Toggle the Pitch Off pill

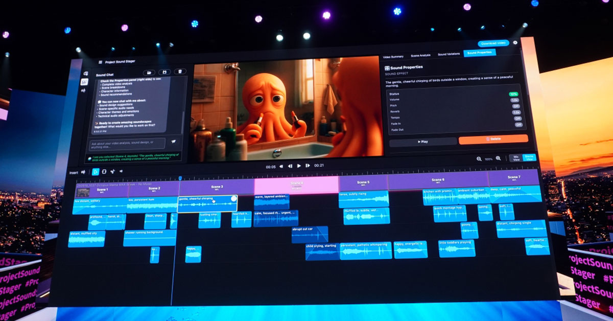pyautogui.click(x=517, y=106)
